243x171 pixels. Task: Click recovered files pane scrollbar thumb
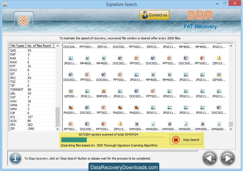(x=231, y=124)
